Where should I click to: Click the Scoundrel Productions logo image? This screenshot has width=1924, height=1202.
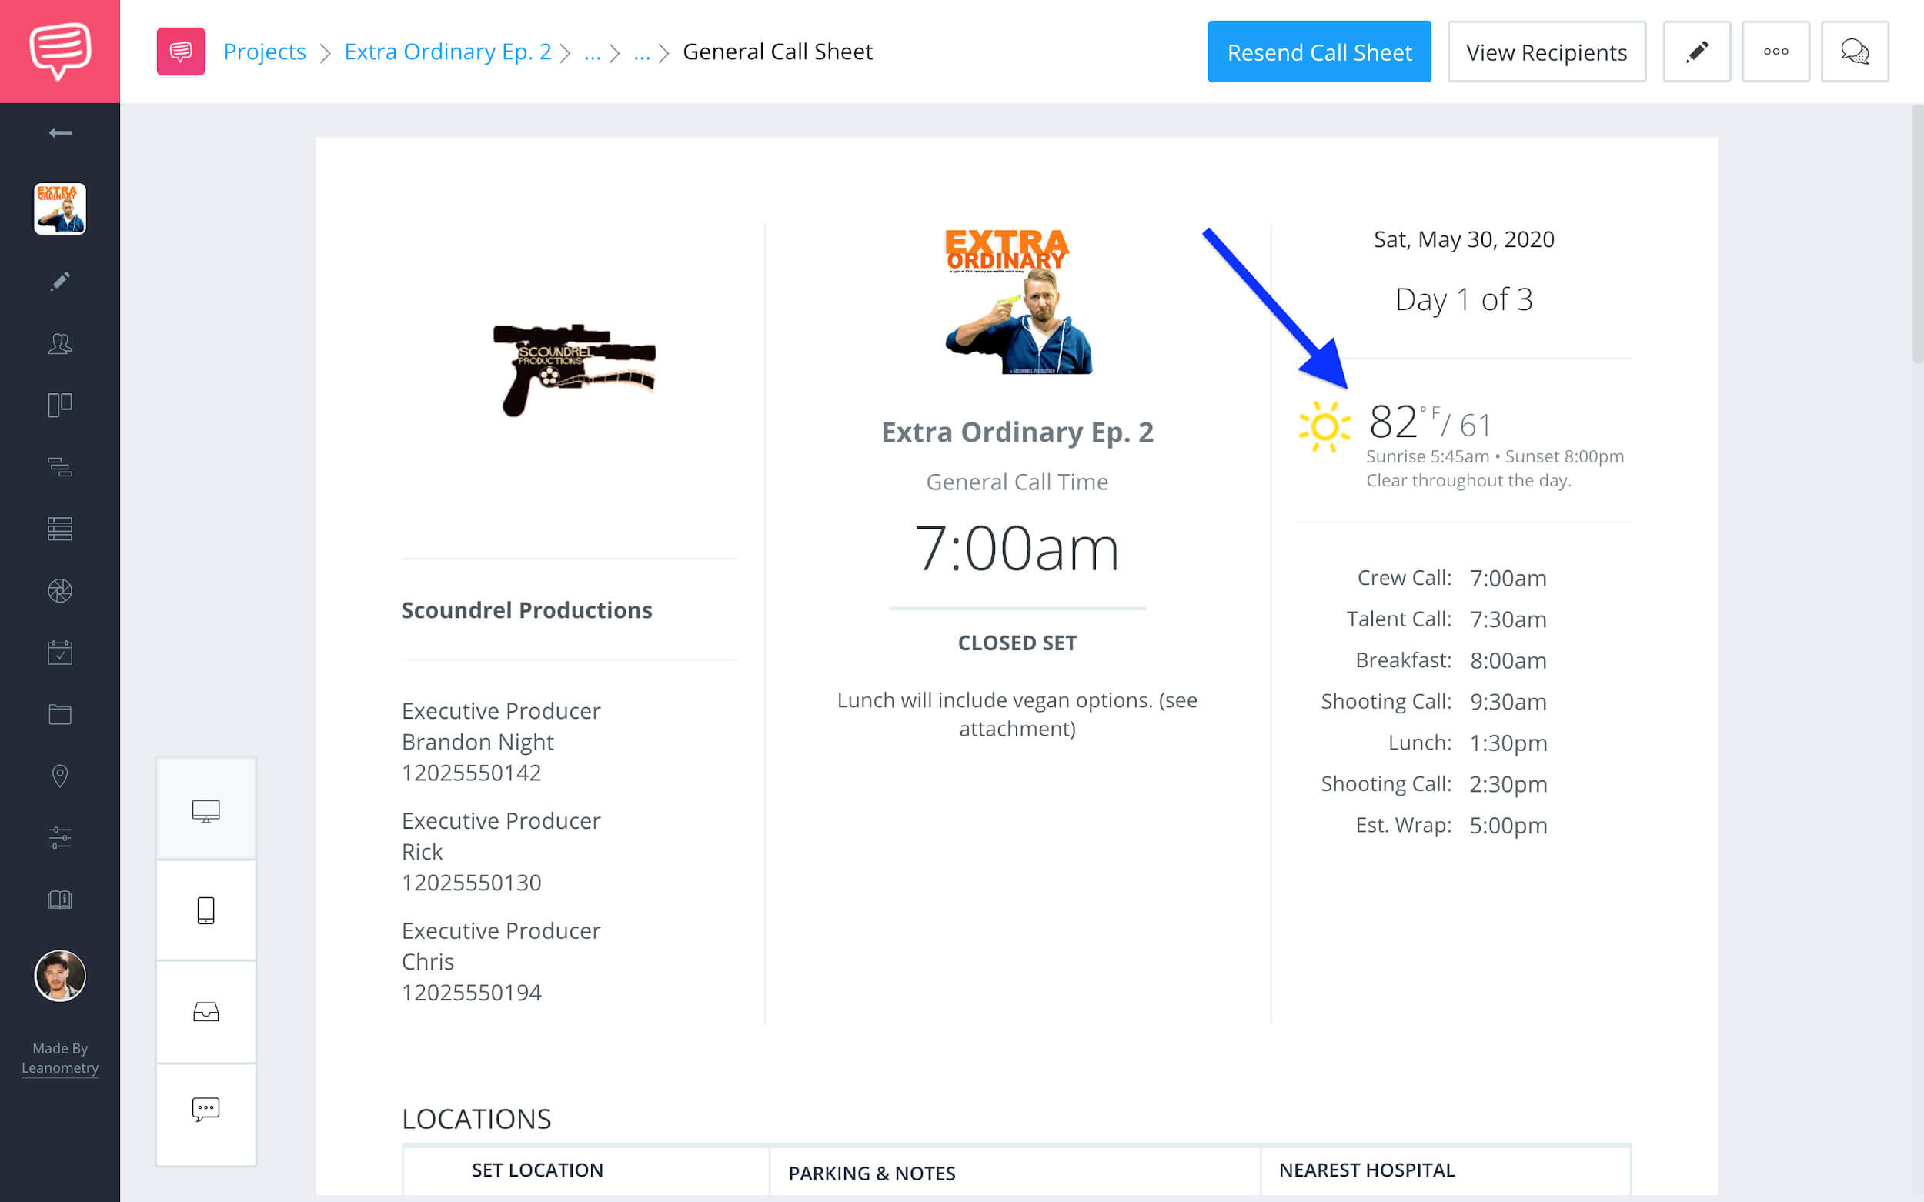coord(574,369)
